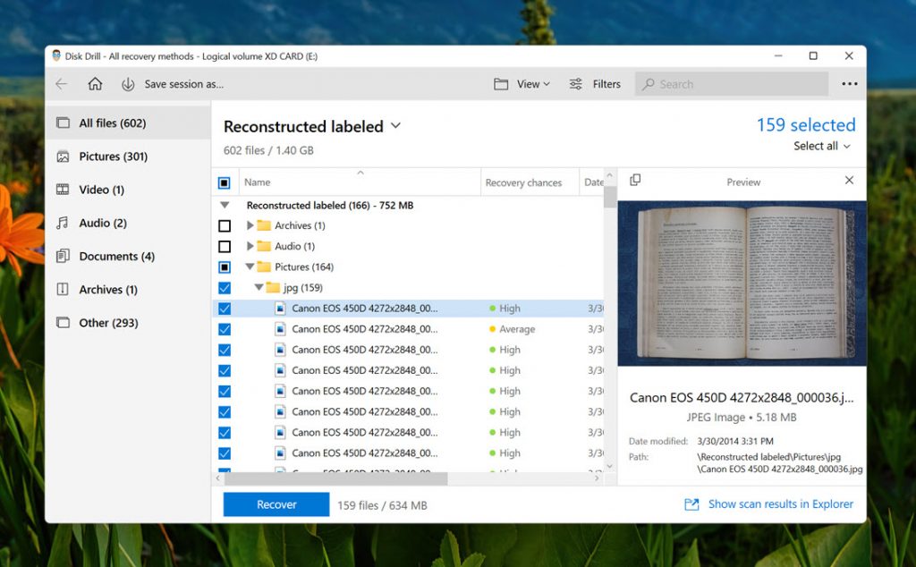Pop out the preview panel icon
The width and height of the screenshot is (916, 567).
[x=635, y=181]
